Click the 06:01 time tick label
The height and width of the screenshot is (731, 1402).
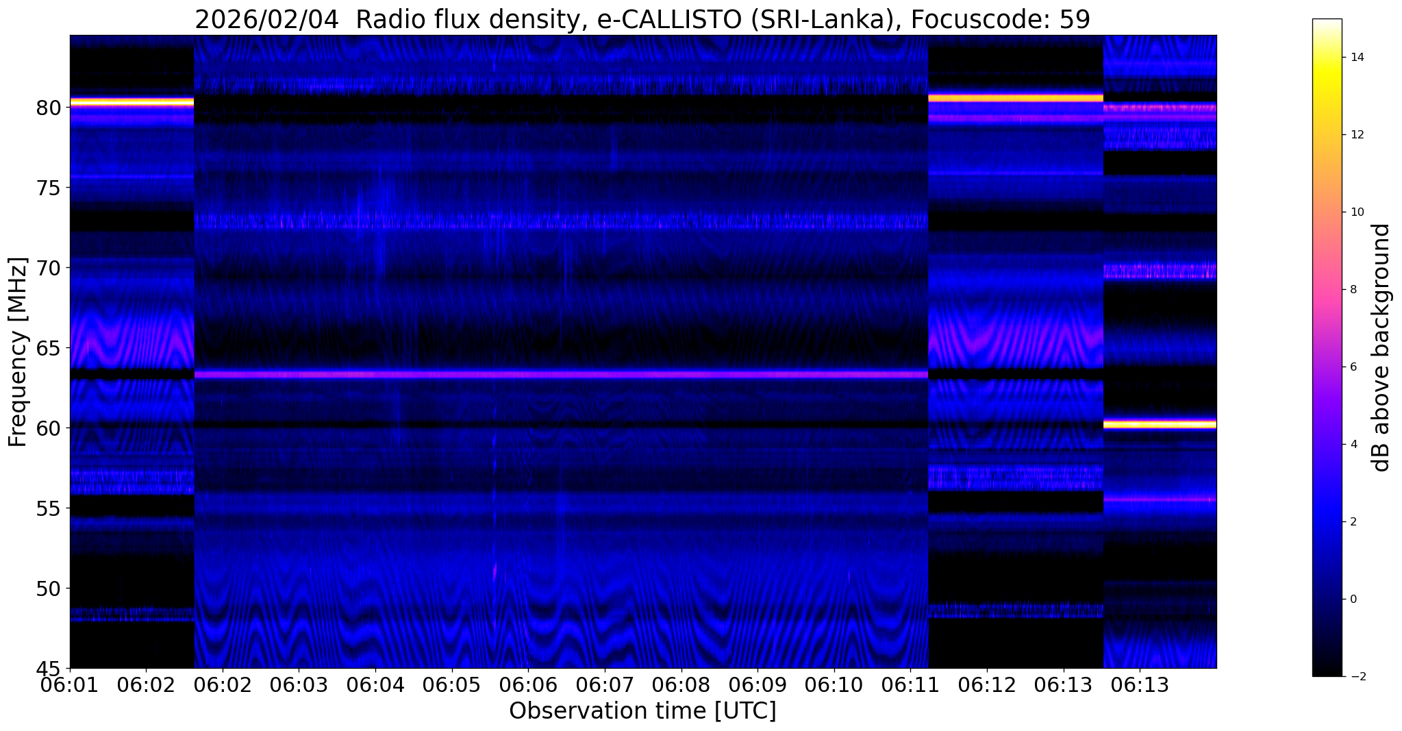[x=69, y=684]
